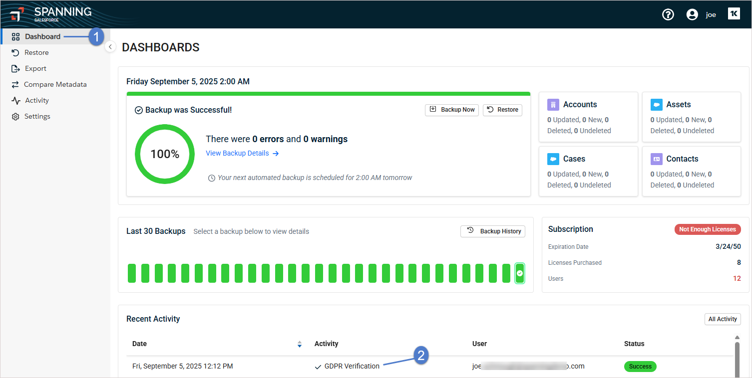Click the Contacts card icon
Screen dimensions: 752x378
coord(656,159)
